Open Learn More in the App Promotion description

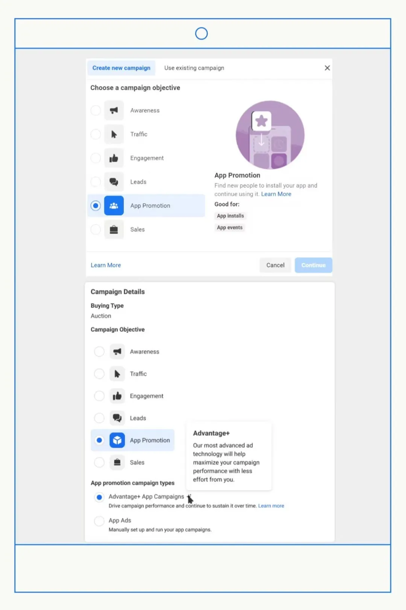point(276,194)
